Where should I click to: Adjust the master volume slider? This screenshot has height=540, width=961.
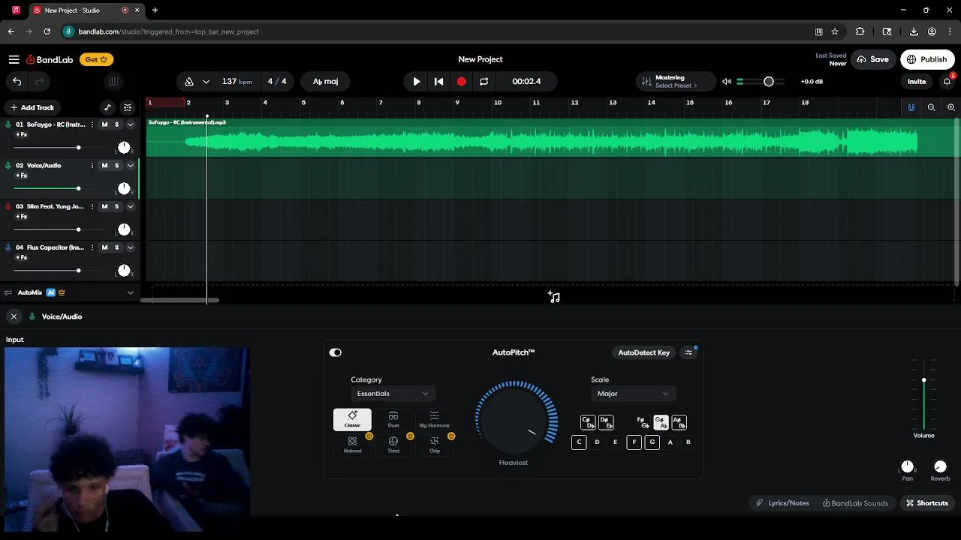pyautogui.click(x=761, y=81)
